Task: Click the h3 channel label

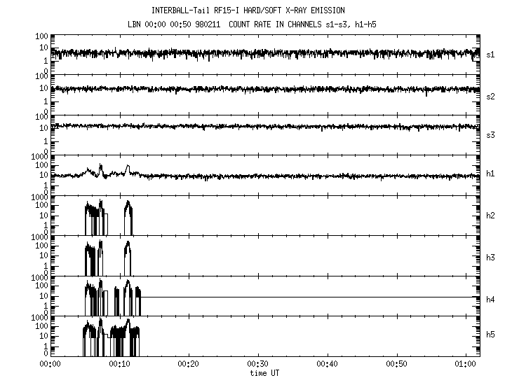Action: point(492,256)
